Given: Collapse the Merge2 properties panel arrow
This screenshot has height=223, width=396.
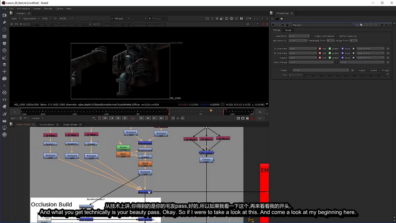Looking at the screenshot, I should tap(273, 25).
